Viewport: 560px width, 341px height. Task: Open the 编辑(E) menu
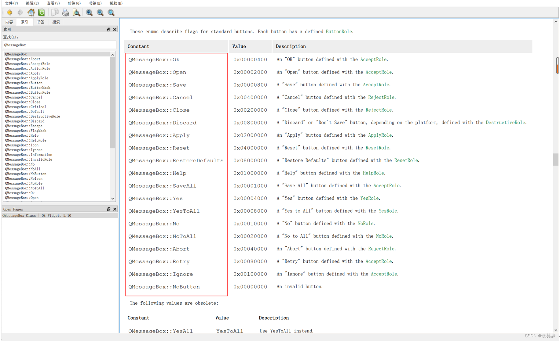click(32, 3)
